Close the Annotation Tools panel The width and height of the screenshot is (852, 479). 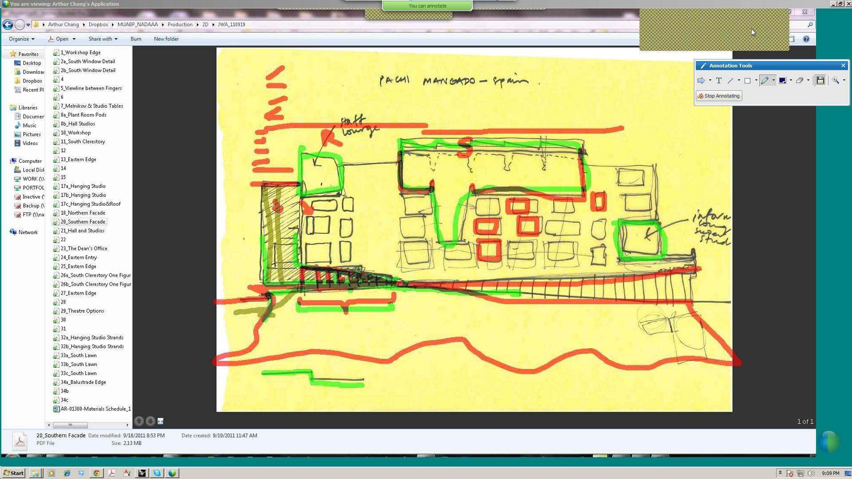pos(843,66)
